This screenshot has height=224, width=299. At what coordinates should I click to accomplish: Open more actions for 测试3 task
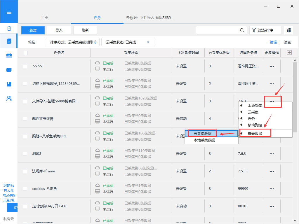(272, 154)
